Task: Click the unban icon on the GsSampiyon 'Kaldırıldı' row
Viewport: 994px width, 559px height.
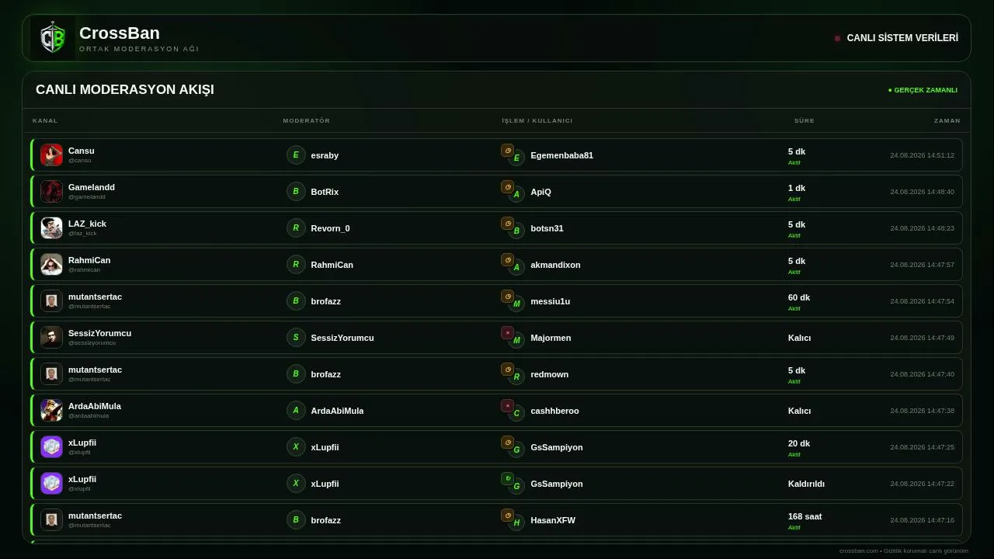Action: point(507,478)
